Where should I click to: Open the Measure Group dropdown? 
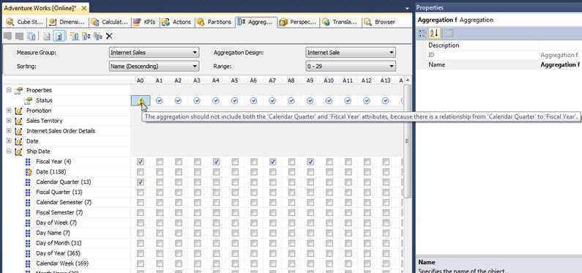(x=195, y=53)
